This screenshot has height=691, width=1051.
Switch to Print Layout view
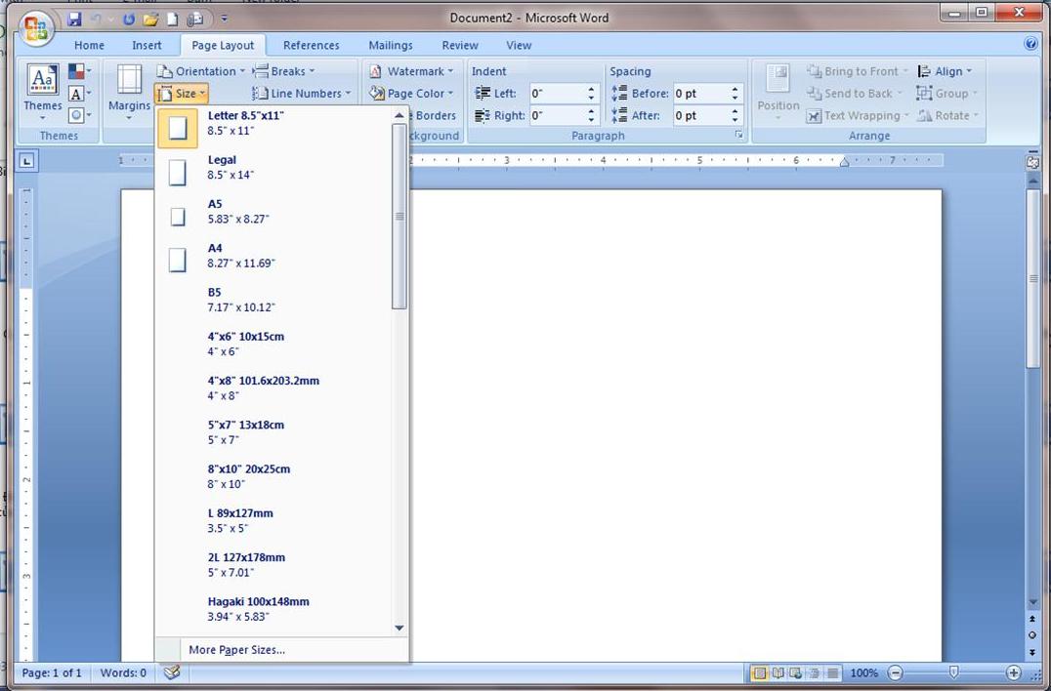coord(759,672)
